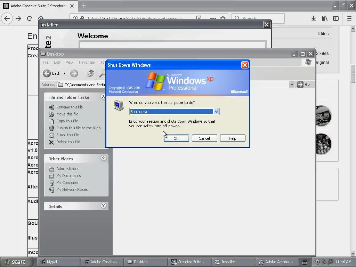This screenshot has width=356, height=267.
Task: Open the page actions three-dot menu
Action: 213,18
